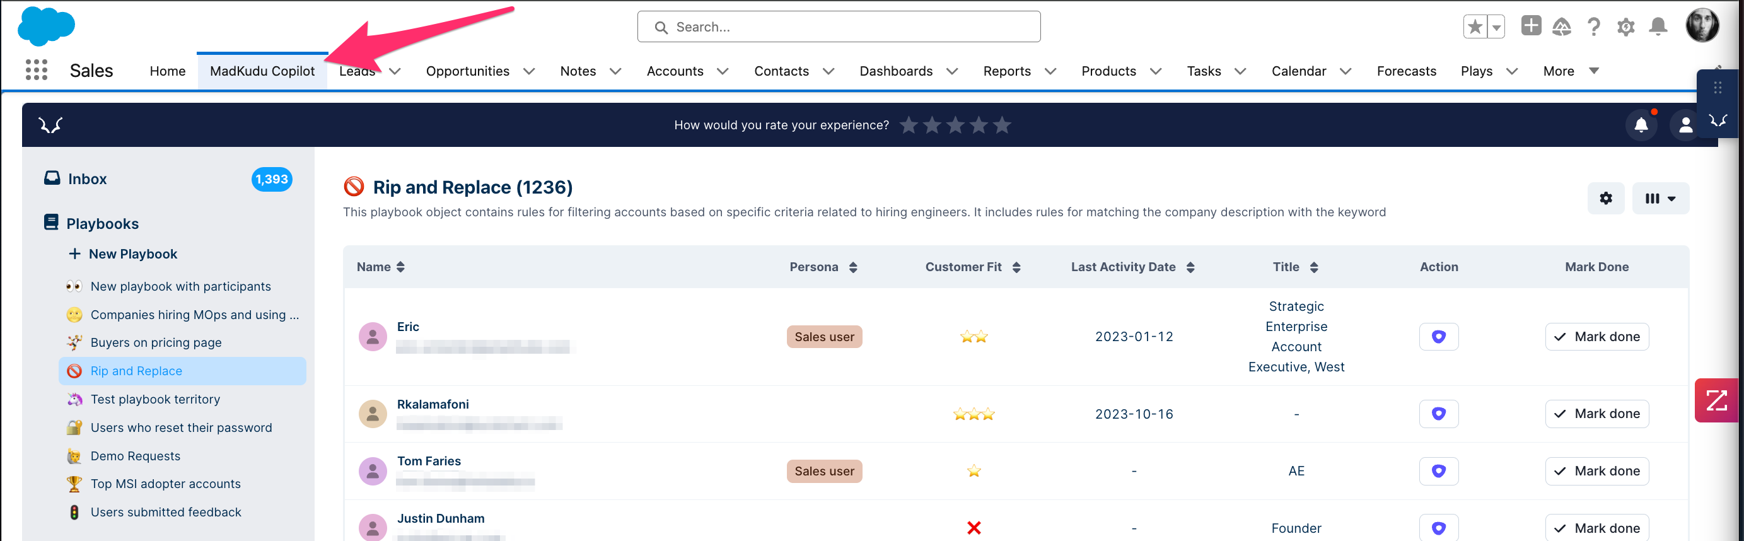The width and height of the screenshot is (1744, 541).
Task: Open the More navigation dropdown
Action: [1570, 71]
